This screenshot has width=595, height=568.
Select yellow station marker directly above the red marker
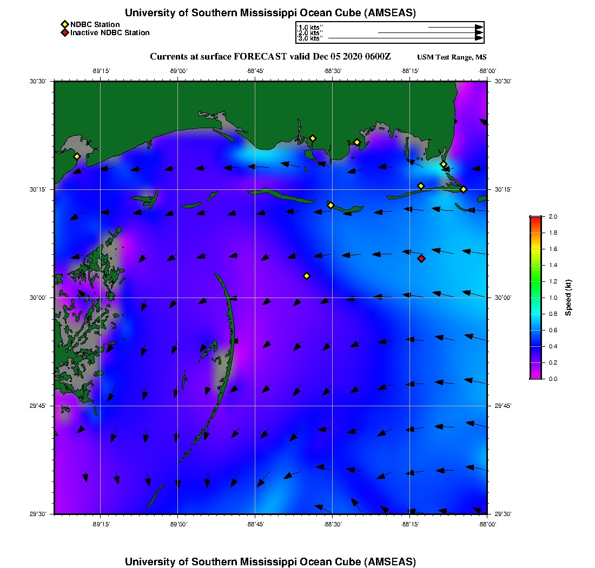point(421,186)
